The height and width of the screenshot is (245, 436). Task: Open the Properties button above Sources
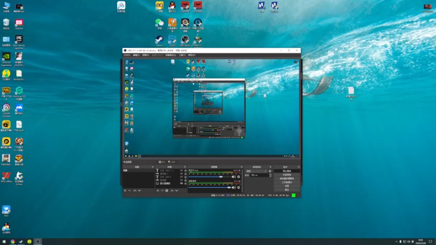point(162,162)
